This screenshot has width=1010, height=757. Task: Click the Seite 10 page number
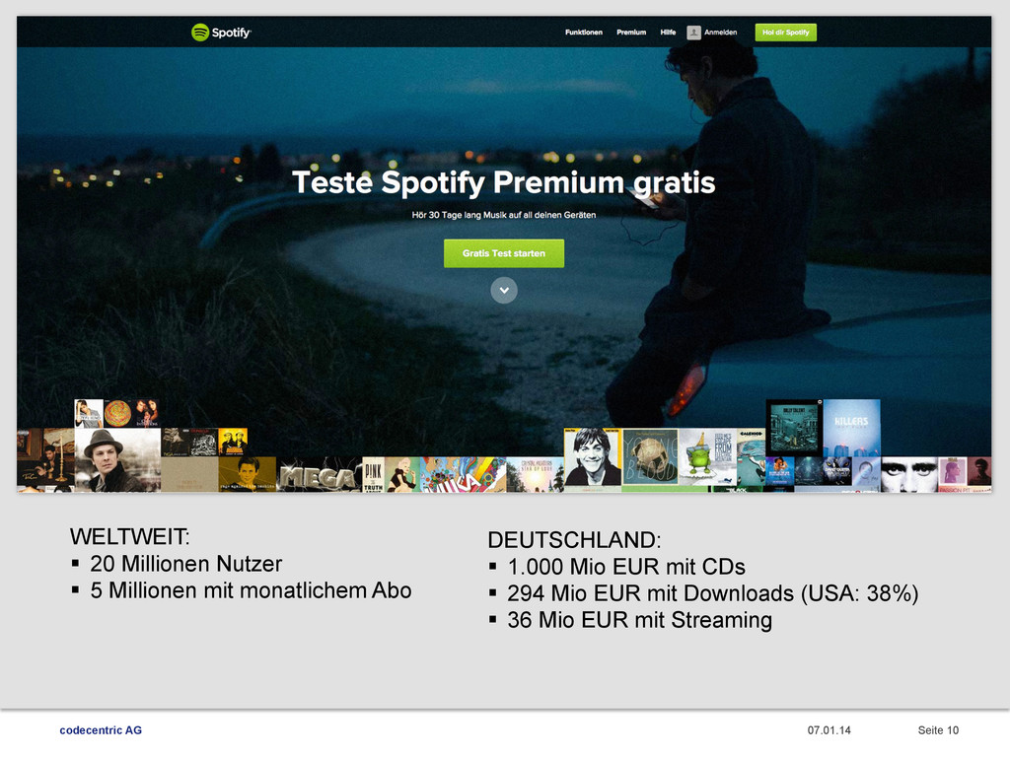pos(938,730)
